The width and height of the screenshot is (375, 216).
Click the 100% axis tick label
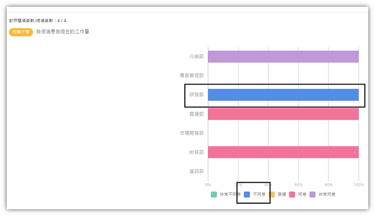(359, 185)
